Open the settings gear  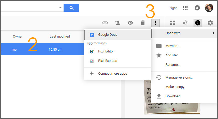tap(210, 23)
